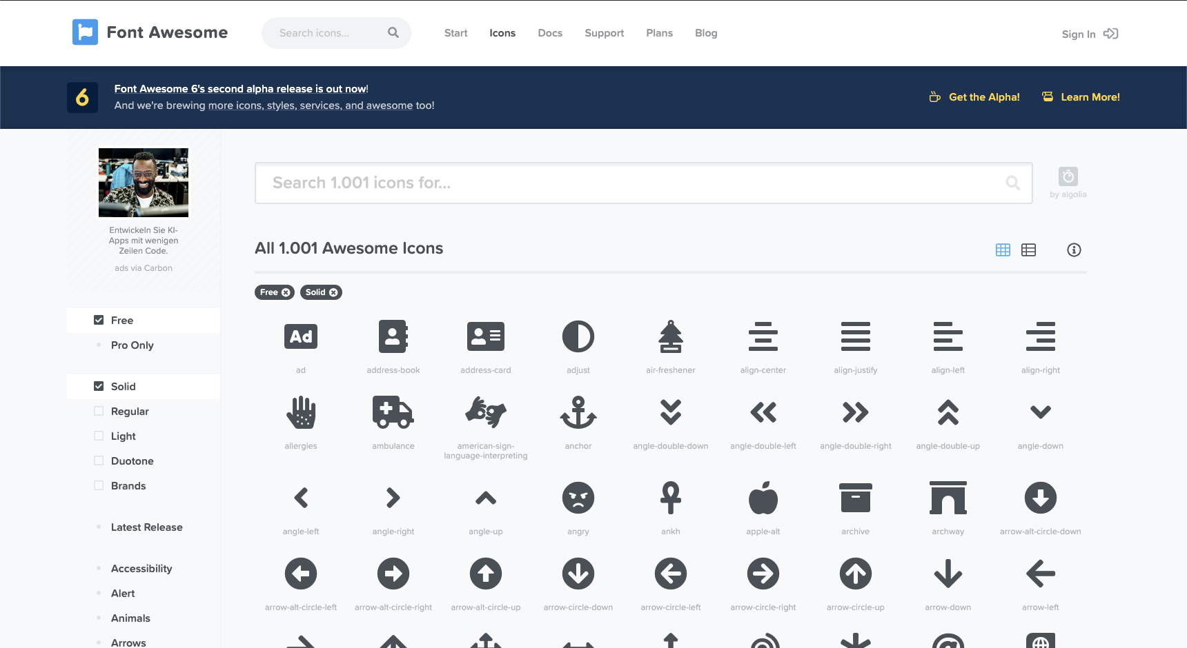Screen dimensions: 1187x648
Task: Click the ads via Carbon link
Action: pos(144,268)
